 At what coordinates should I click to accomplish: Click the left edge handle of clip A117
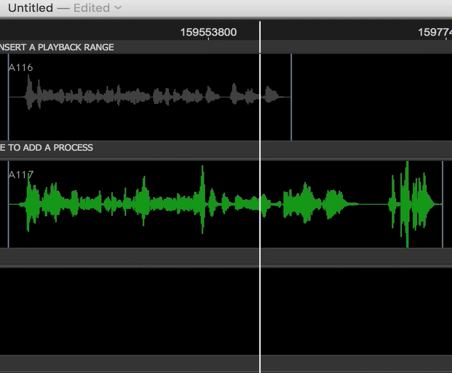(9, 204)
